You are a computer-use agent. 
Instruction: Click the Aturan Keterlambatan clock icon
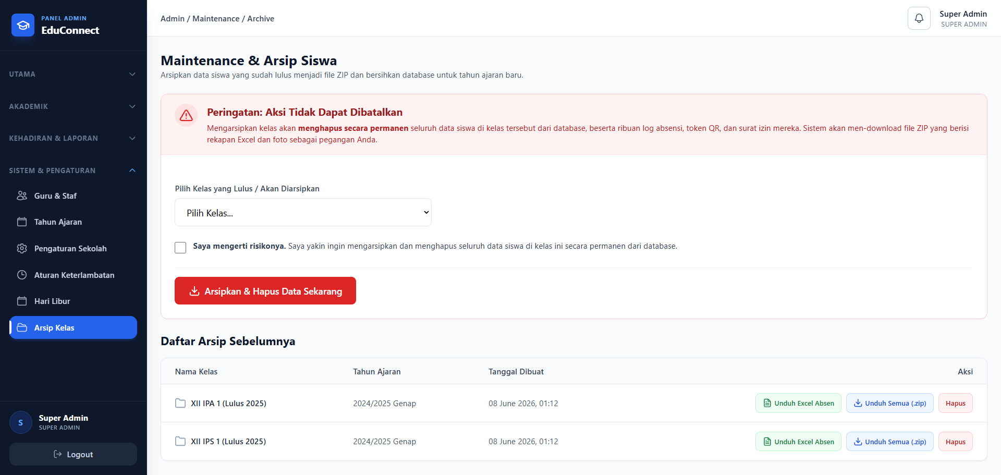pos(22,275)
